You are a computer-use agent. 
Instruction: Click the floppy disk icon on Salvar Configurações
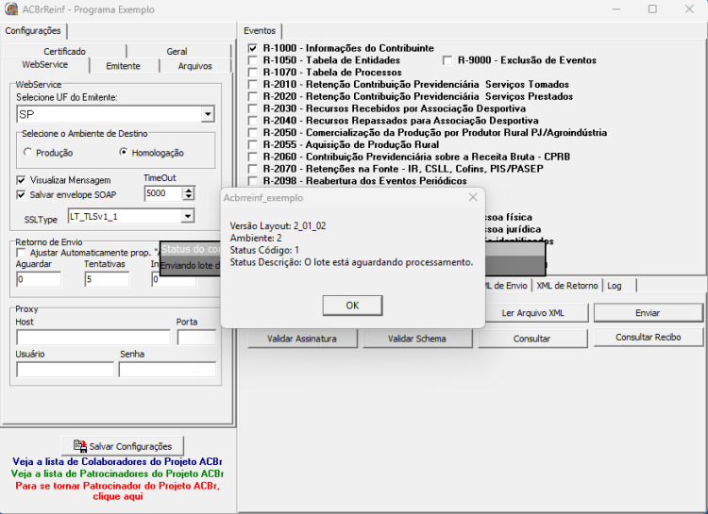click(80, 446)
